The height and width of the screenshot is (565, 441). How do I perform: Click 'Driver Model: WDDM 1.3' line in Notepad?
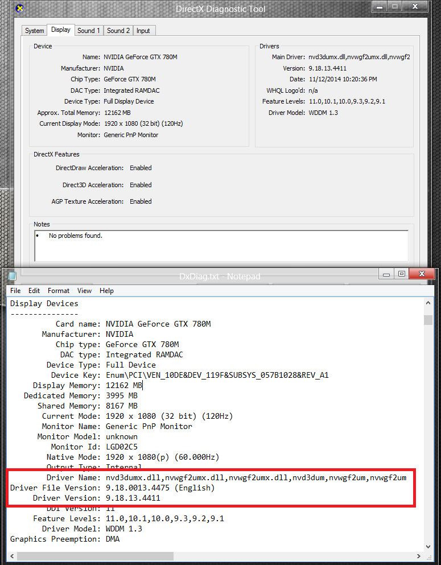[92, 529]
